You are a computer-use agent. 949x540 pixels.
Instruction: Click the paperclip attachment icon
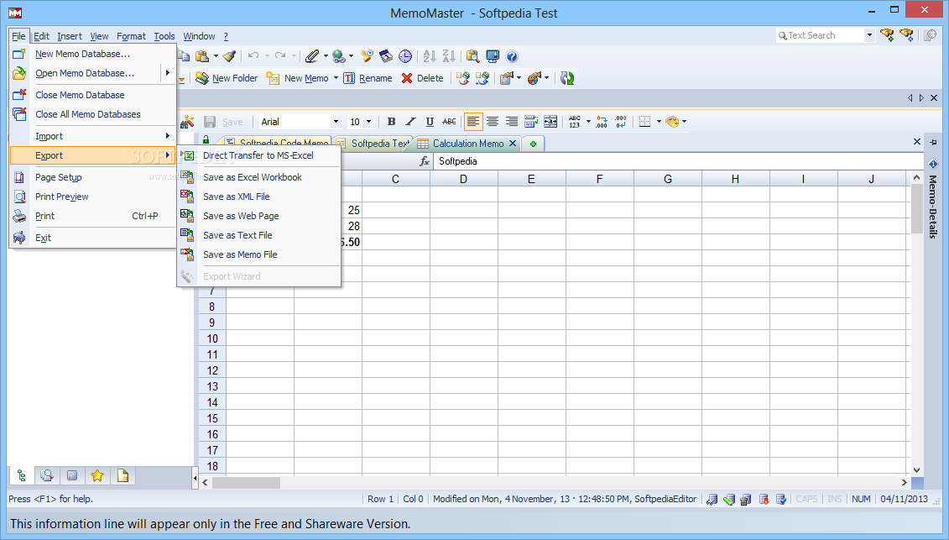311,56
